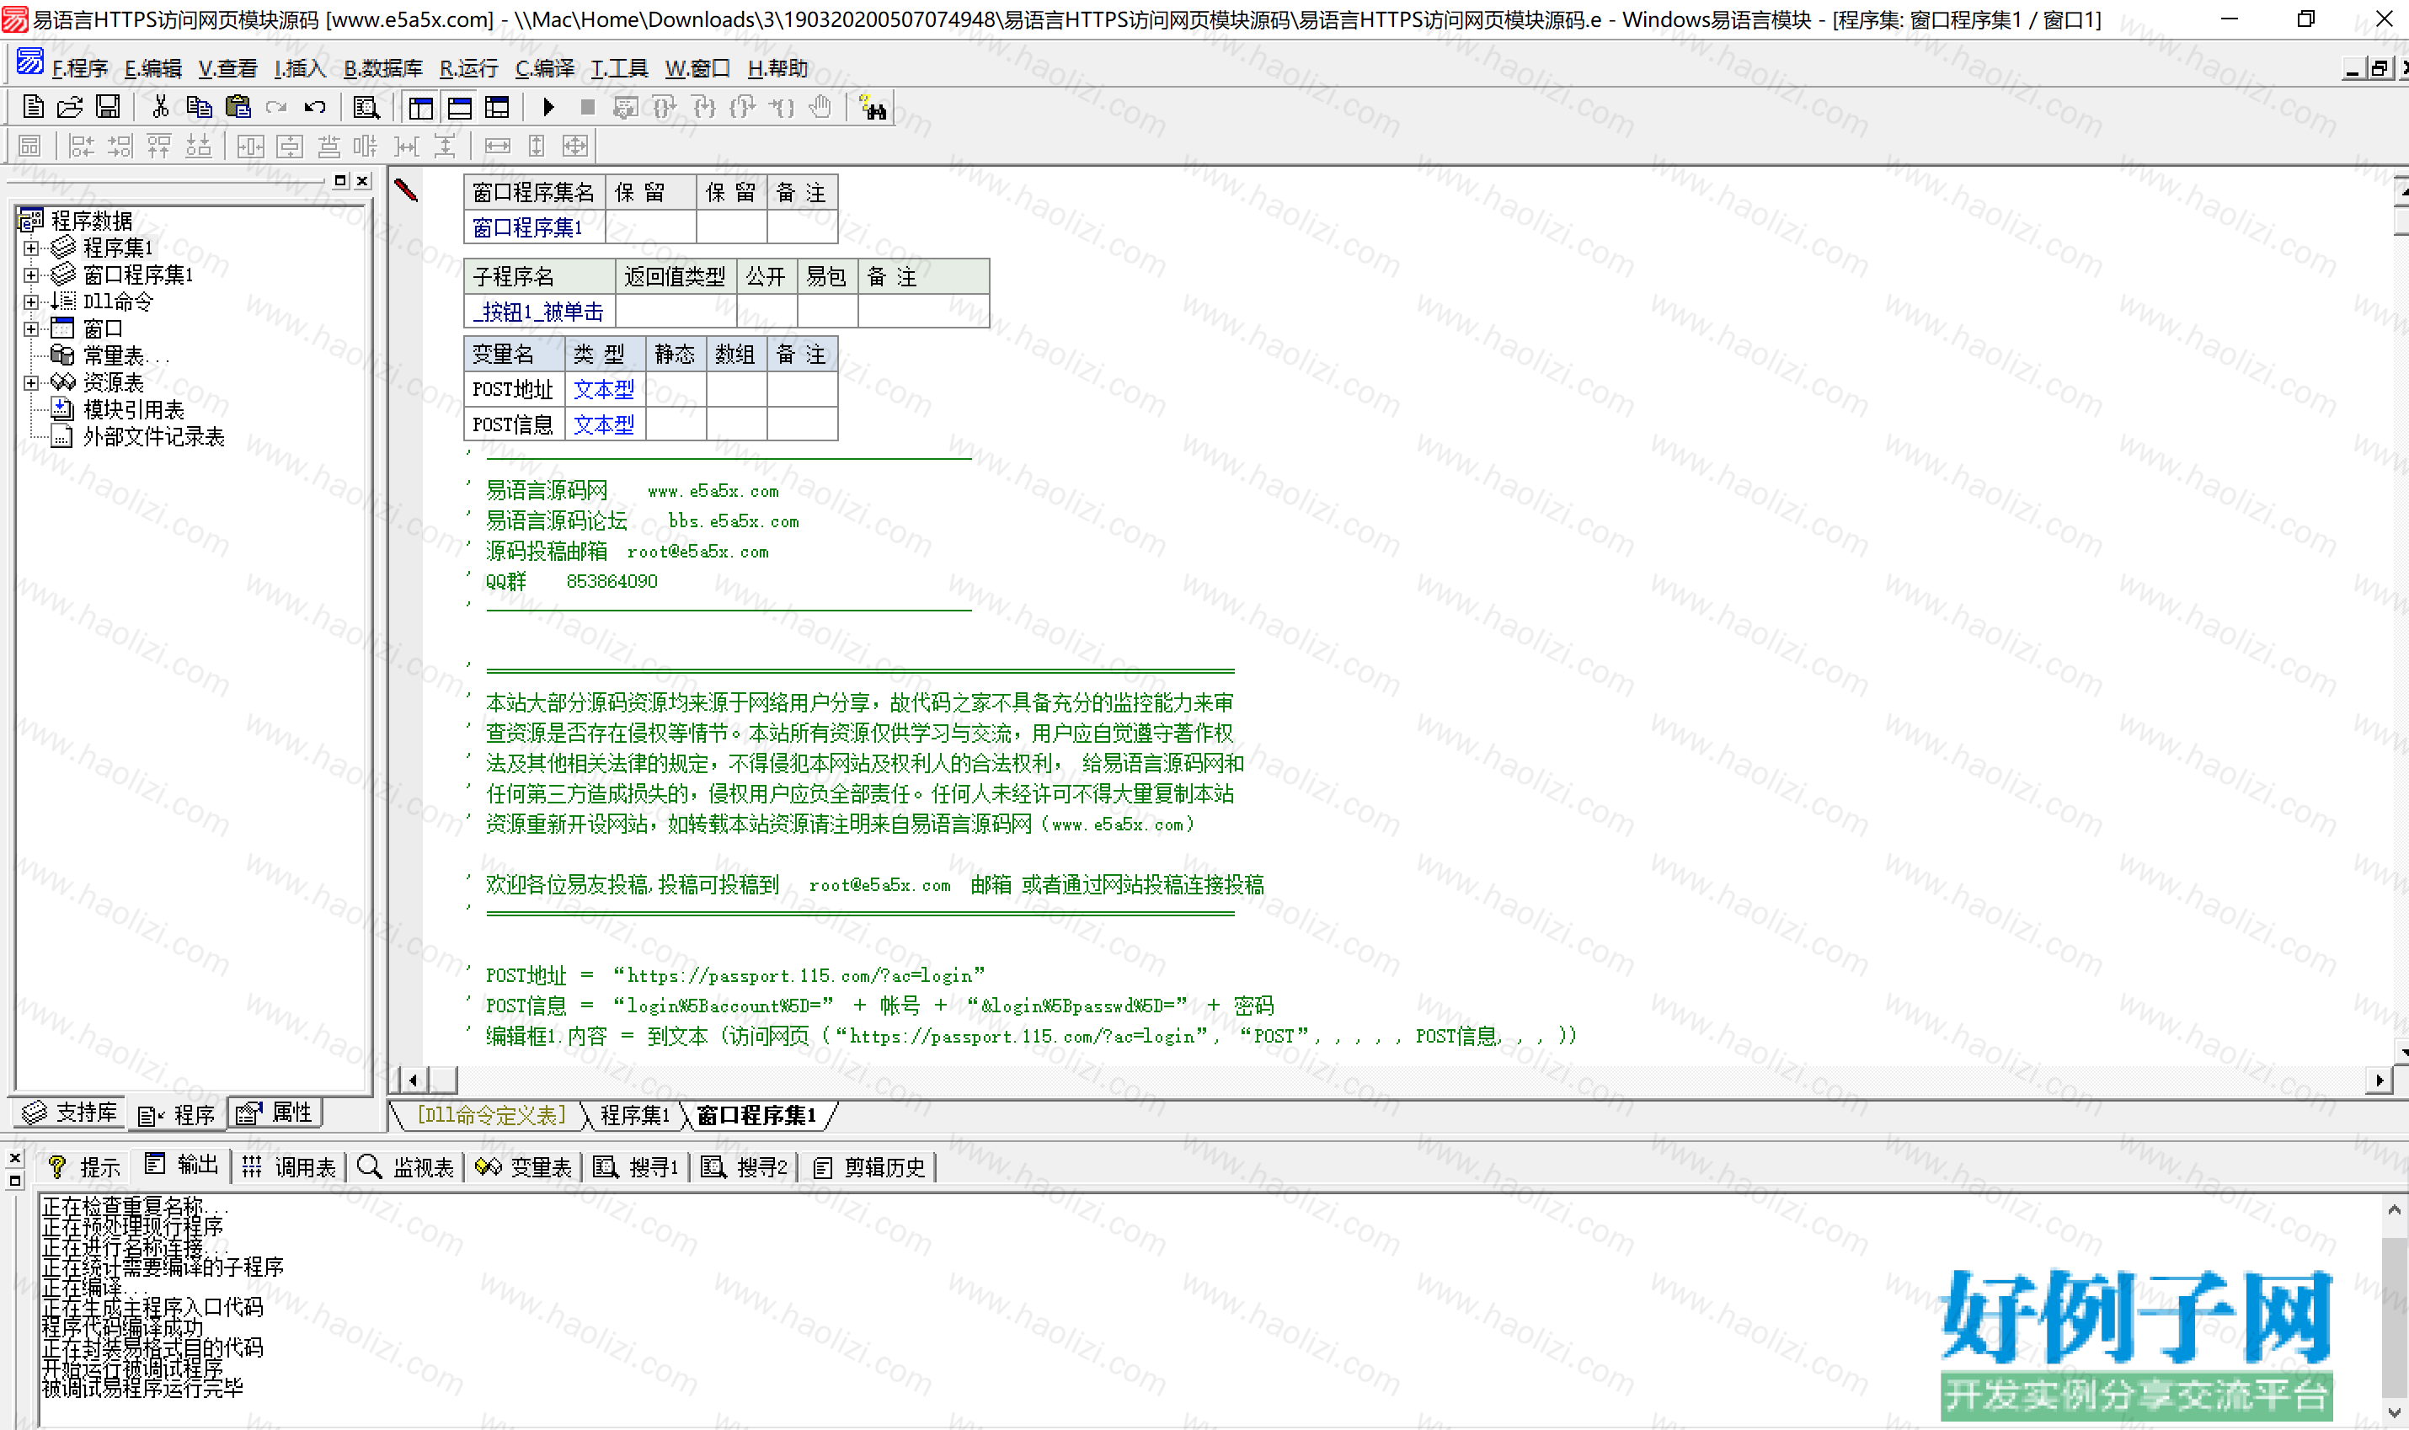2409x1430 pixels.
Task: Toggle the combined panel layout icon
Action: click(x=497, y=107)
